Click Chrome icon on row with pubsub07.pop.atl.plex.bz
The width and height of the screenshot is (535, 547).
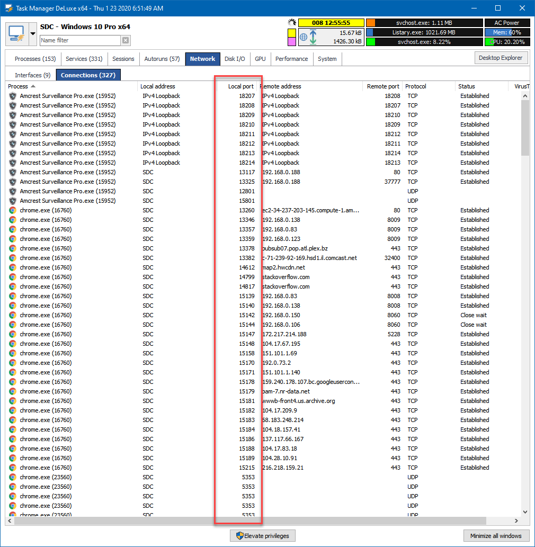coord(13,248)
